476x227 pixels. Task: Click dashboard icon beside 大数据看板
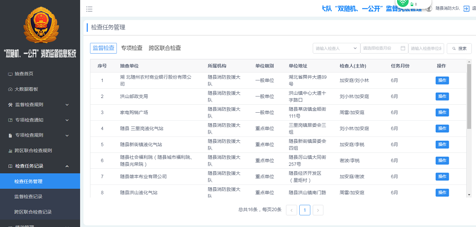(x=10, y=89)
